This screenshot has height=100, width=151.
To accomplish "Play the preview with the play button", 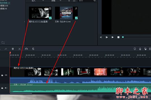I will 112,37.
